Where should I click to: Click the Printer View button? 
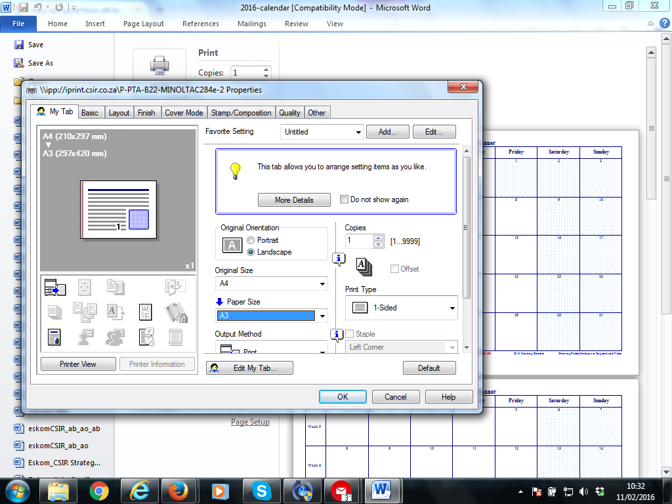pyautogui.click(x=78, y=364)
